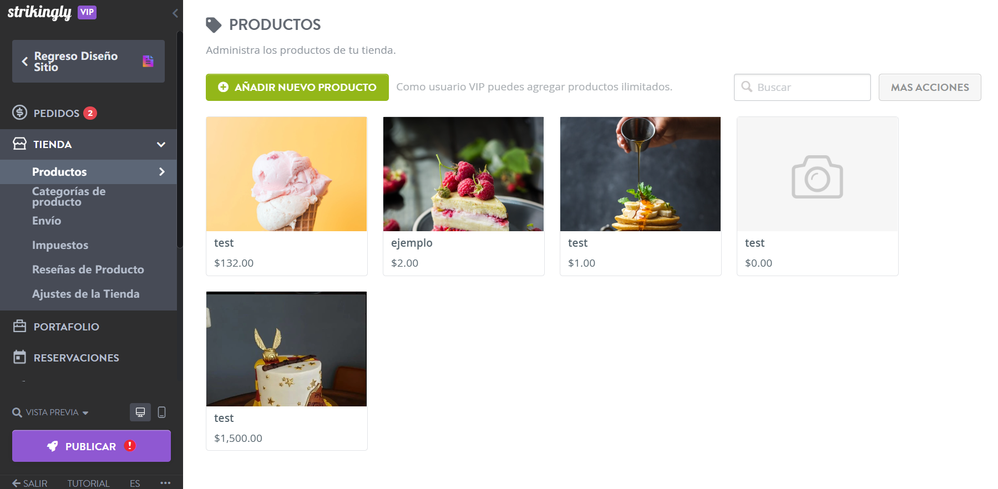The height and width of the screenshot is (489, 998).
Task: Click the publish warning alert badge
Action: point(130,446)
